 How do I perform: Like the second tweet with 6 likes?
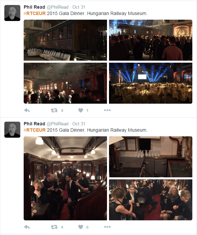[x=81, y=227]
